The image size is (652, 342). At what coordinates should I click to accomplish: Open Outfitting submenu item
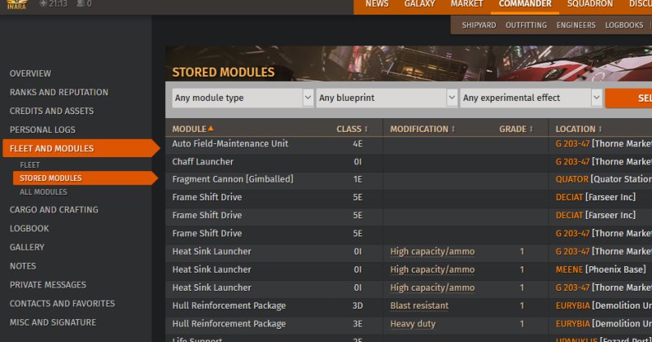(526, 25)
